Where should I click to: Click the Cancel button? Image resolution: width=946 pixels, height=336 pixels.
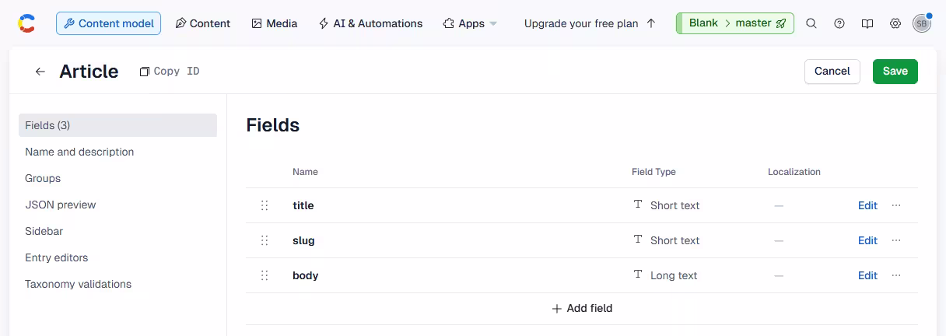(x=832, y=71)
